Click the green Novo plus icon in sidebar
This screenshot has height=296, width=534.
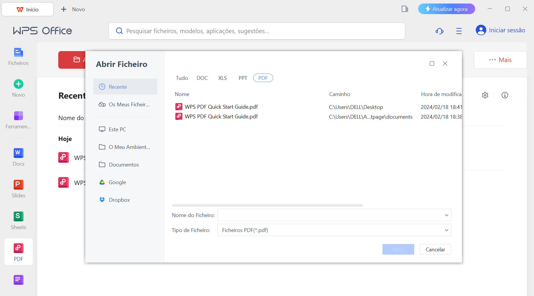pos(19,84)
